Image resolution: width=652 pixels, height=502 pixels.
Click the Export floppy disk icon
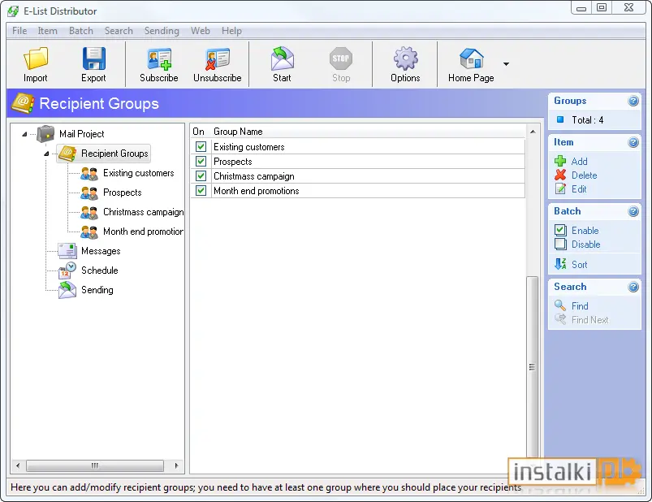pyautogui.click(x=93, y=58)
